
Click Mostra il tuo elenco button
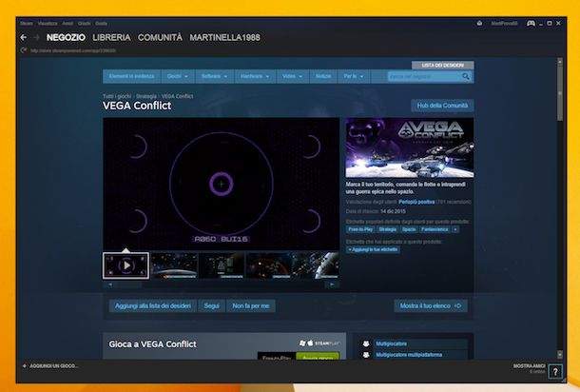pyautogui.click(x=431, y=305)
